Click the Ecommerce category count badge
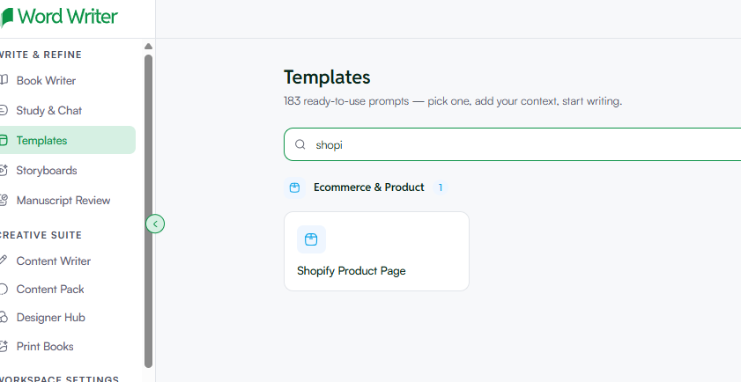The width and height of the screenshot is (741, 382). coord(440,187)
